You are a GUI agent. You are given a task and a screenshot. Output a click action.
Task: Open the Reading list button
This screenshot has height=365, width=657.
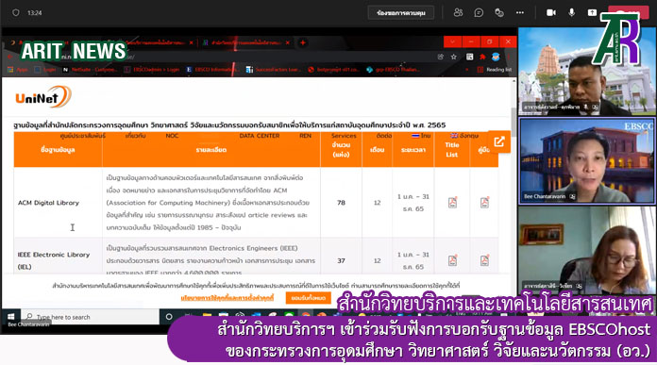[495, 70]
